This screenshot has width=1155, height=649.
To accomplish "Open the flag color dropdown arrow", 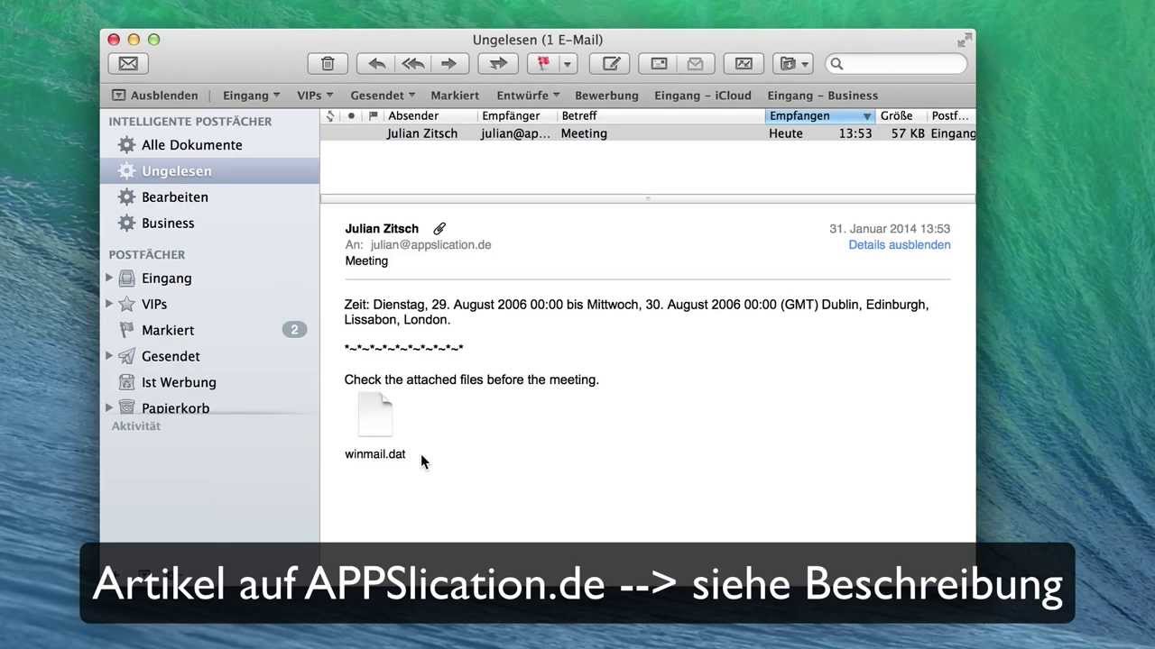I will click(568, 64).
